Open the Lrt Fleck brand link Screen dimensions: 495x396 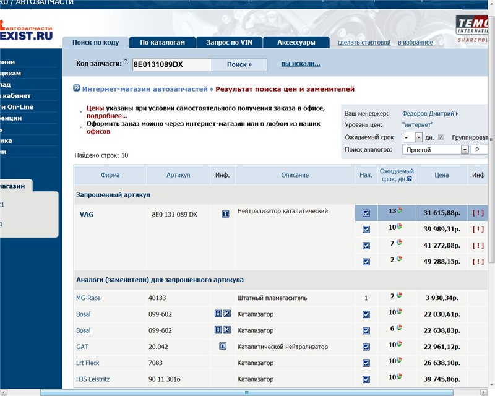pyautogui.click(x=87, y=363)
